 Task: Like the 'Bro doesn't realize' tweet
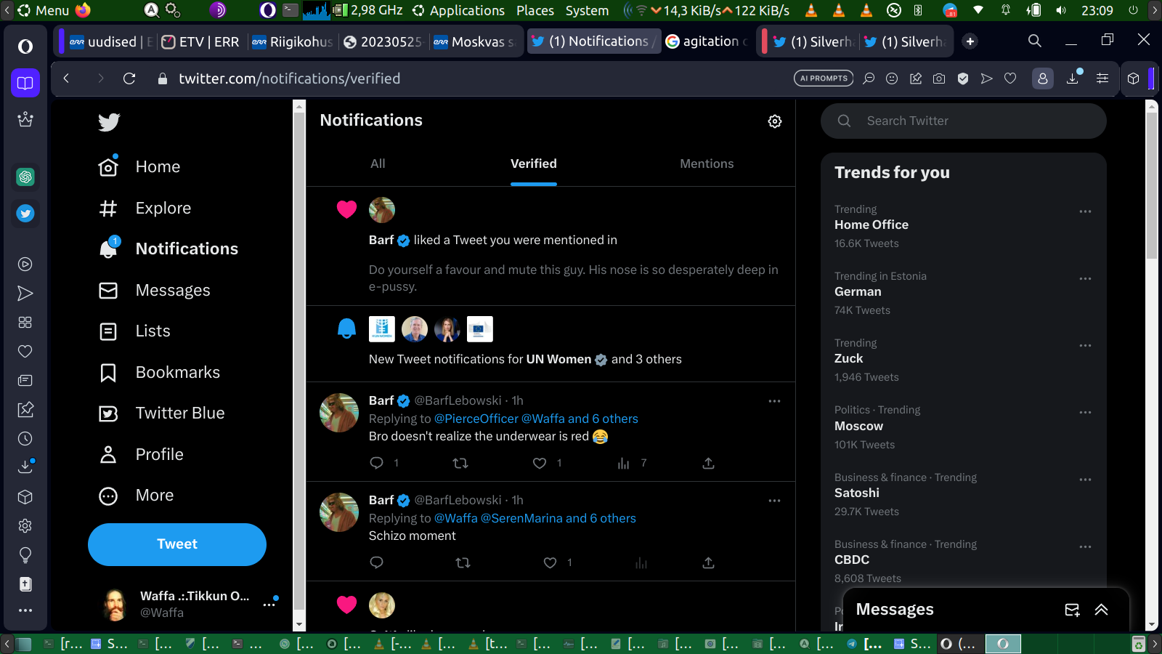[x=540, y=463]
